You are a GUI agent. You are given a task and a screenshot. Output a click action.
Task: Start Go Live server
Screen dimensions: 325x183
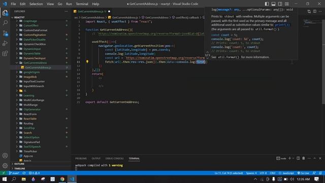point(303,173)
